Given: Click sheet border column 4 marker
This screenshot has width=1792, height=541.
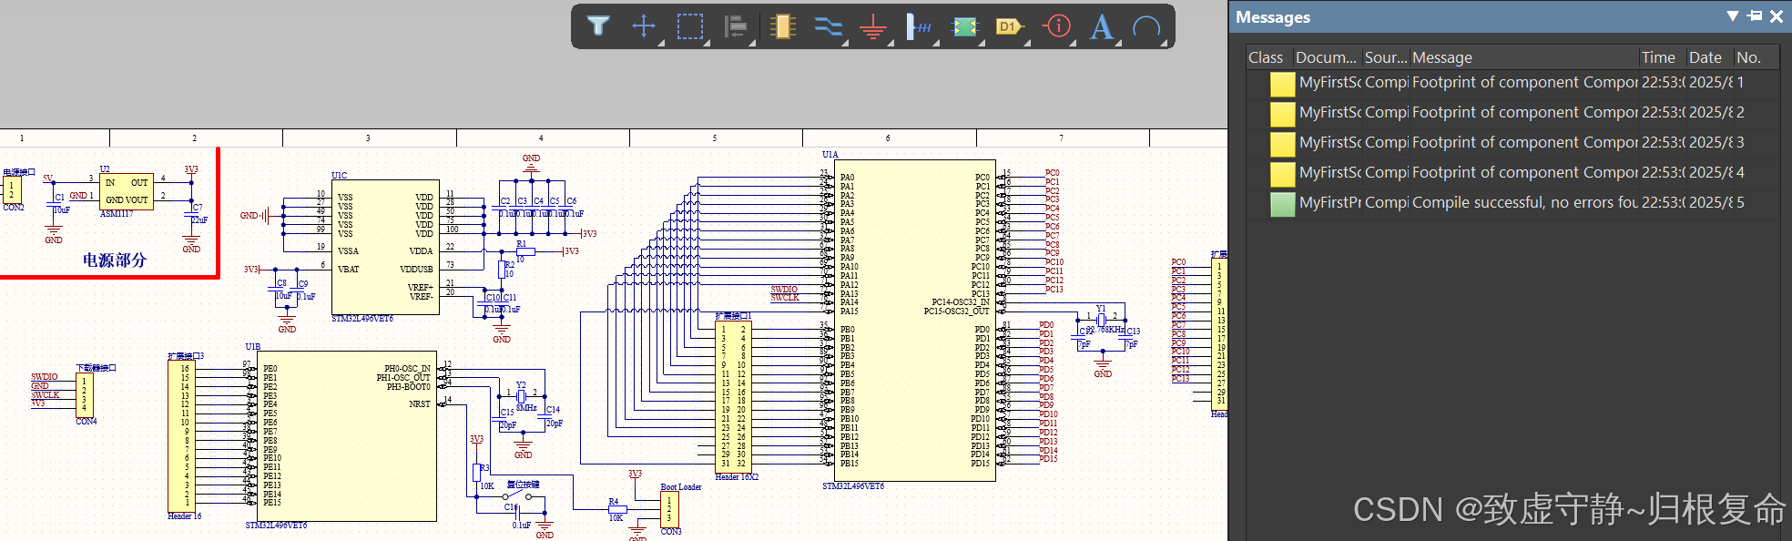Looking at the screenshot, I should tap(541, 138).
